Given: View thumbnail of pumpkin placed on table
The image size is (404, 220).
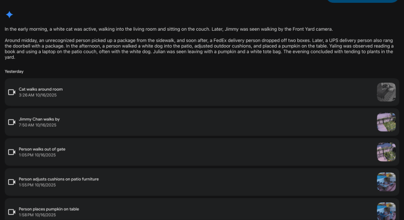Looking at the screenshot, I should 386,211.
